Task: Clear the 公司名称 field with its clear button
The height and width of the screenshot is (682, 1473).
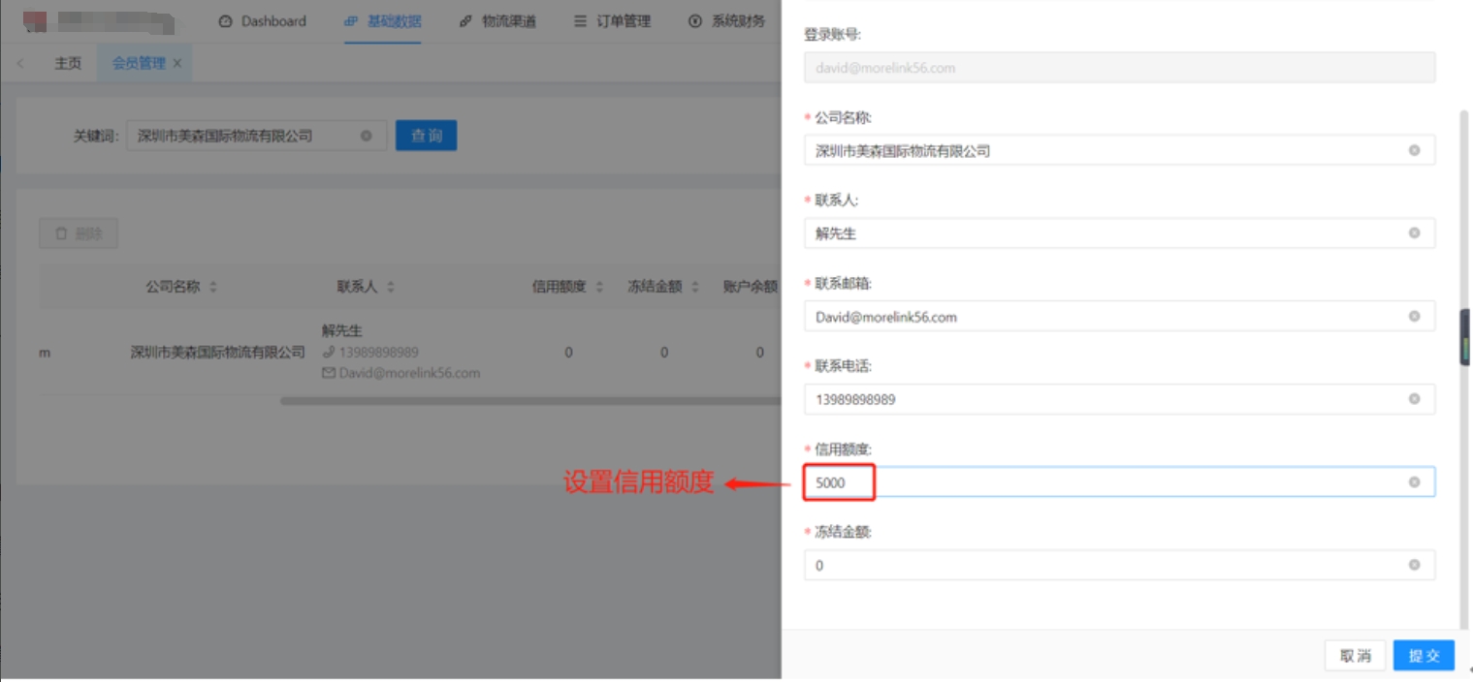Action: [x=1418, y=150]
